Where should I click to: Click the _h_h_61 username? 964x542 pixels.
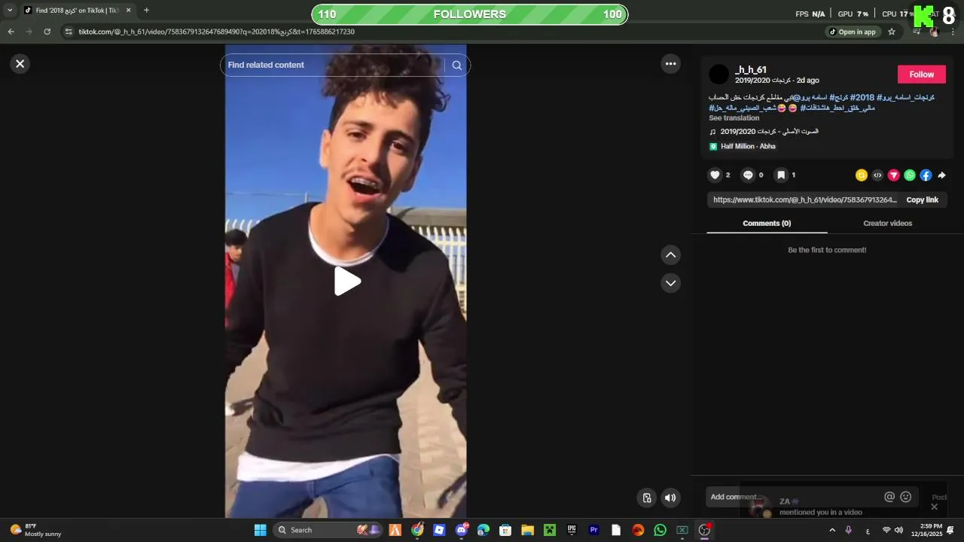coord(751,70)
